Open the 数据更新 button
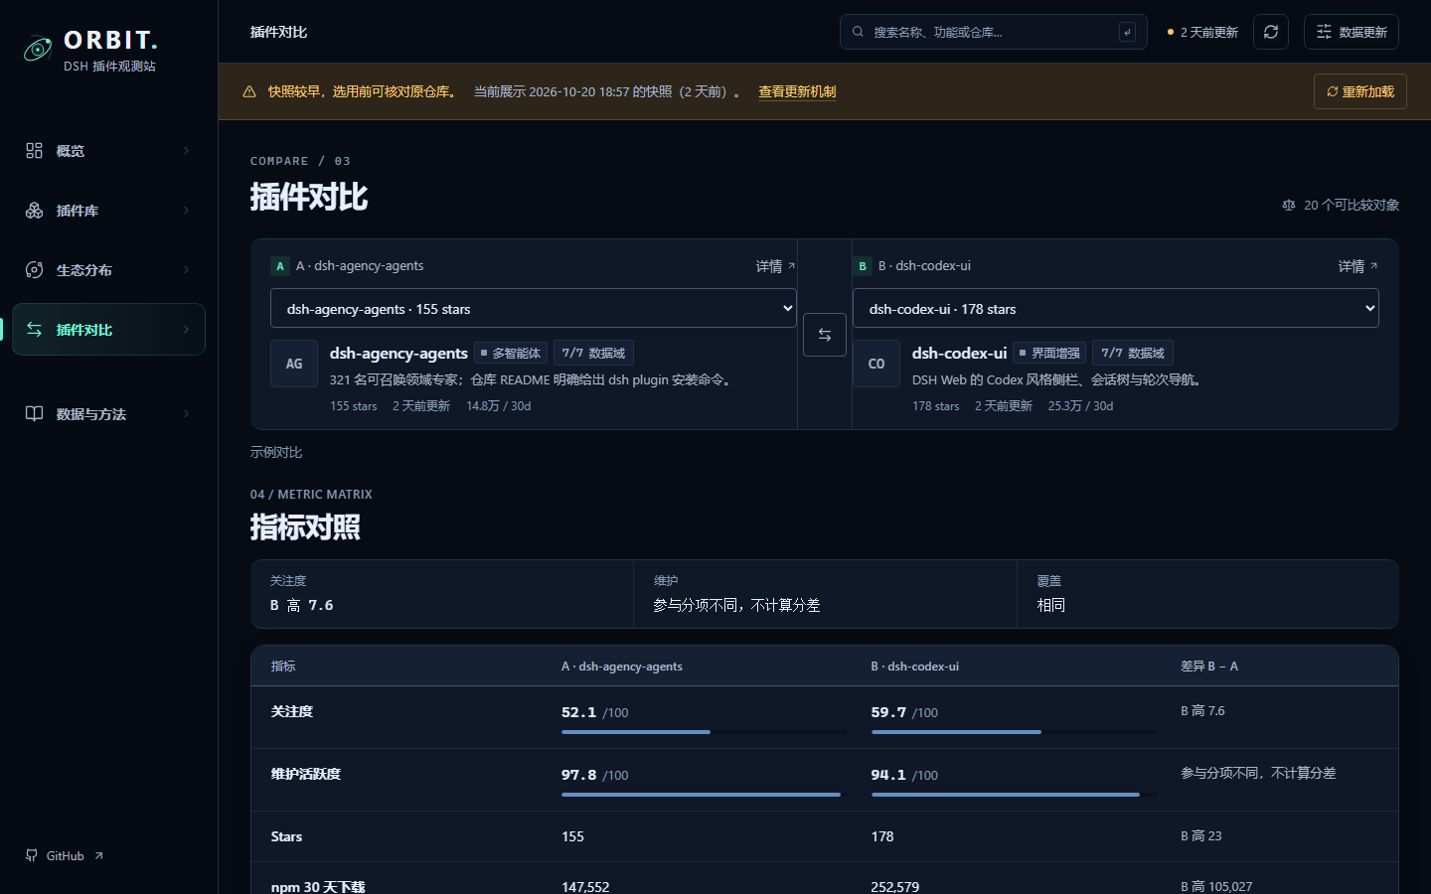This screenshot has width=1431, height=894. (1351, 32)
